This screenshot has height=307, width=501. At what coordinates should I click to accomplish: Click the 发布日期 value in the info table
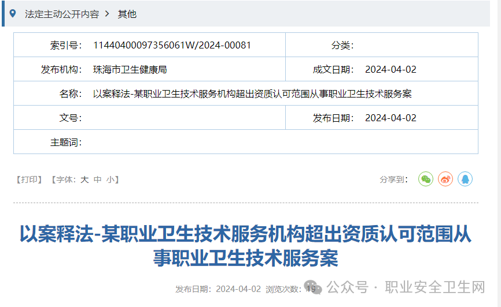tap(391, 118)
